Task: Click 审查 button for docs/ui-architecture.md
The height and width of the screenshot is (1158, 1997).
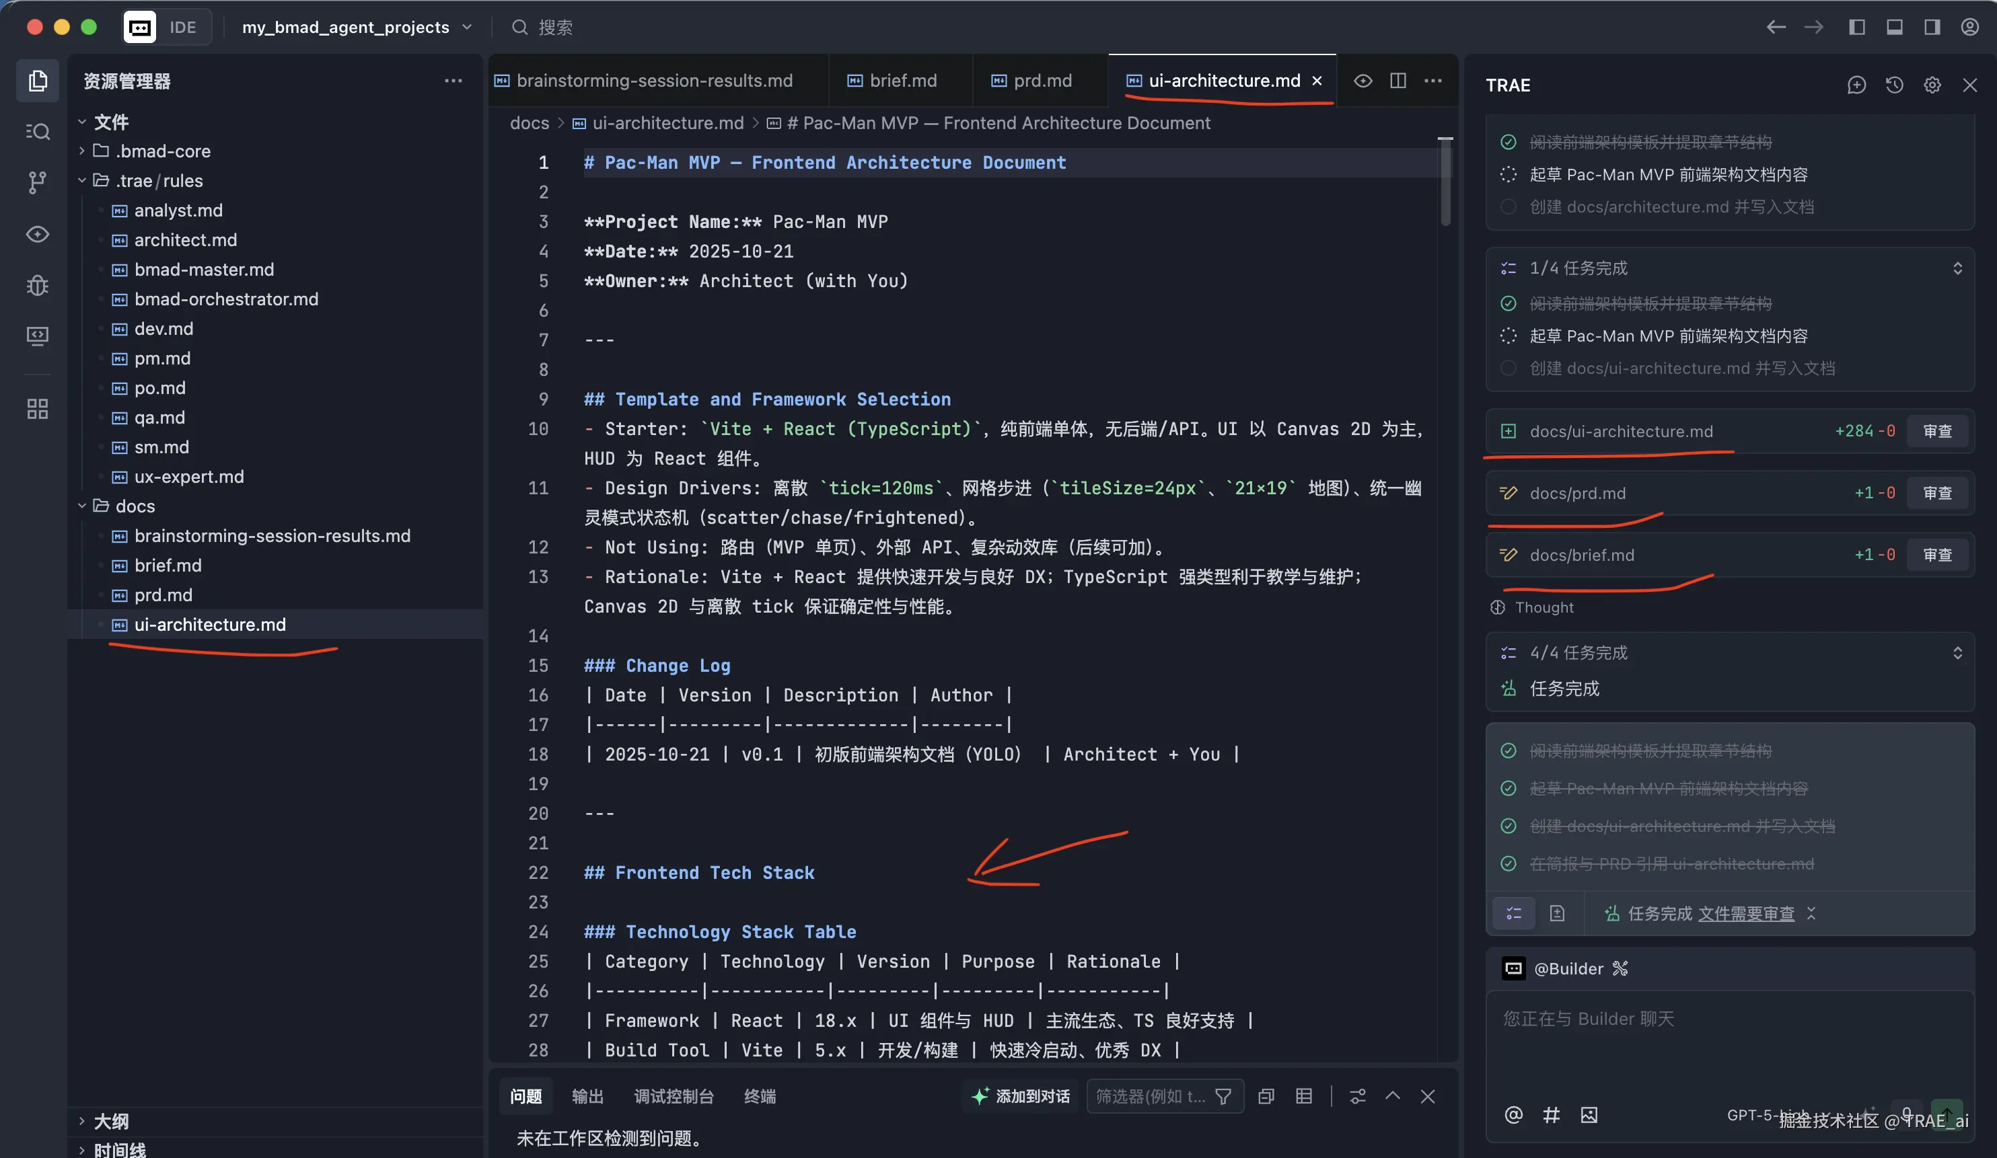Action: pyautogui.click(x=1936, y=431)
